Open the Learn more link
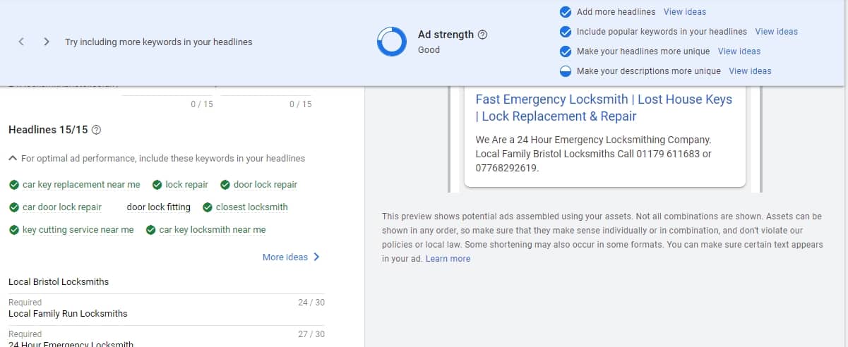The image size is (848, 347). 448,259
